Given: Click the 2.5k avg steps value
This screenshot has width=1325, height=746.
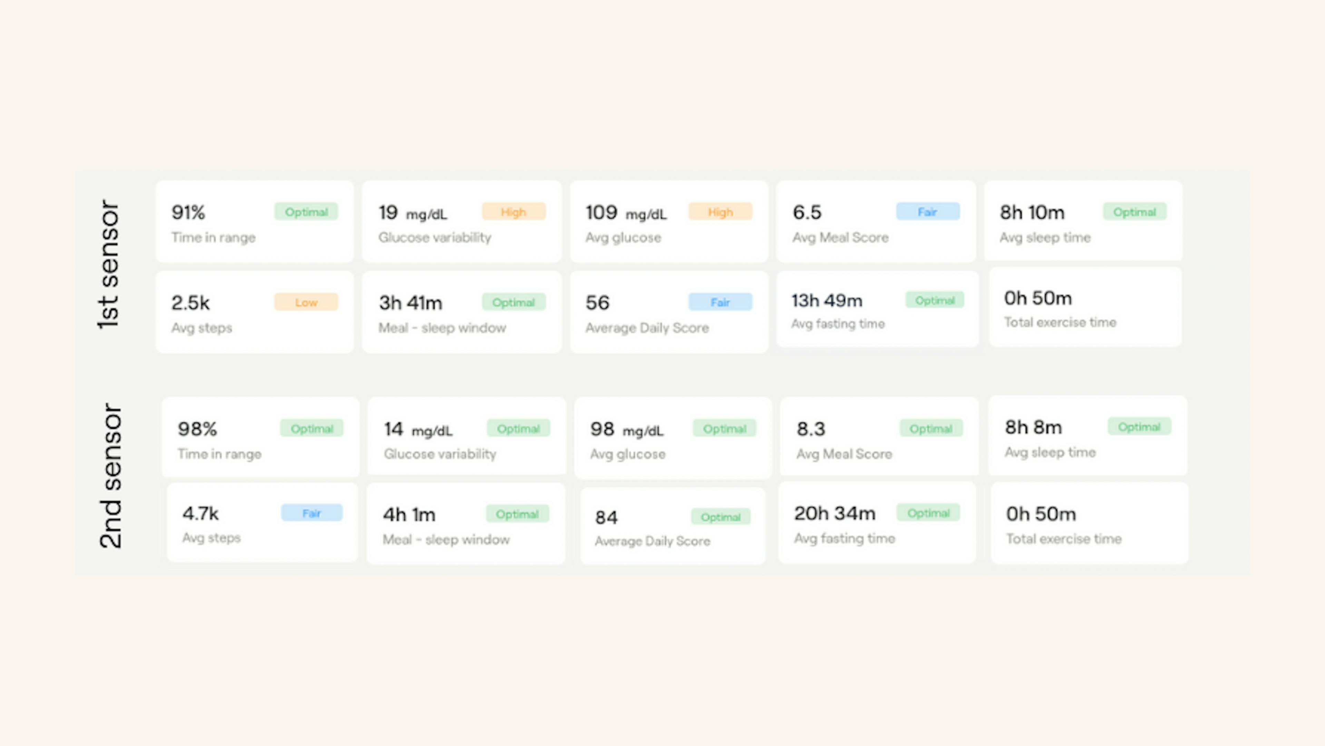Looking at the screenshot, I should [190, 303].
